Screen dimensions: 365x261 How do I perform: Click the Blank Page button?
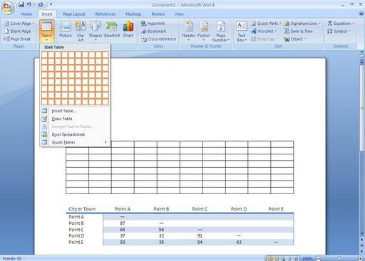18,31
